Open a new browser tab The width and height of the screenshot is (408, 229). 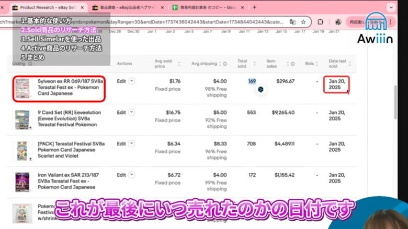[255, 7]
